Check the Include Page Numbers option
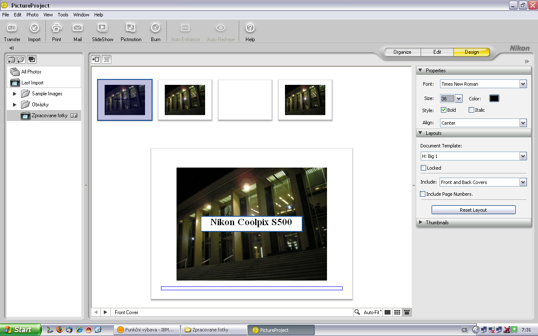 (x=423, y=194)
